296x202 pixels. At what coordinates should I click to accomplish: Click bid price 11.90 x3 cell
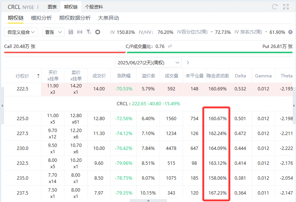click(53, 89)
